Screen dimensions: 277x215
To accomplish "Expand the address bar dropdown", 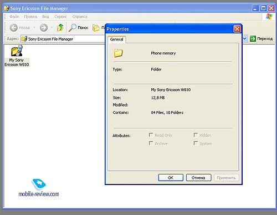I will [x=245, y=39].
